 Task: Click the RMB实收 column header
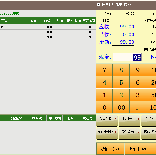point(36,118)
